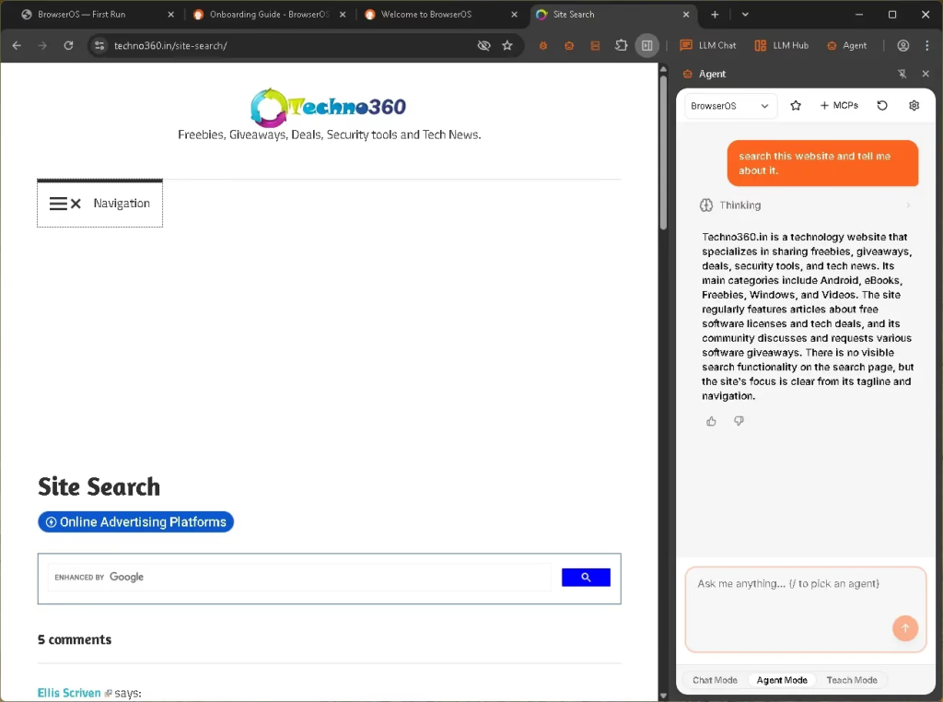
Task: Select Teach Mode
Action: tap(851, 680)
